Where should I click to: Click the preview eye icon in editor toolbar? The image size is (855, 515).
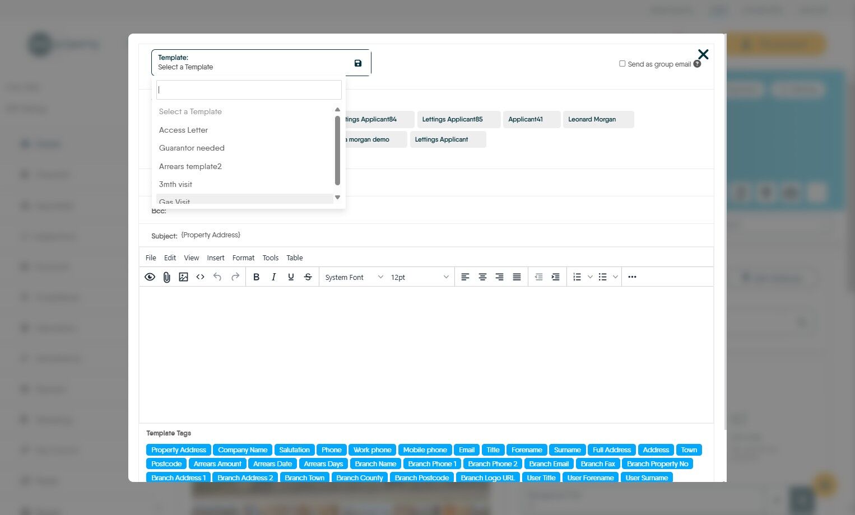pyautogui.click(x=150, y=277)
